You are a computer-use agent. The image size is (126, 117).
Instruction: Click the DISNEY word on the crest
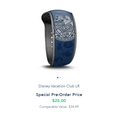click(59, 24)
